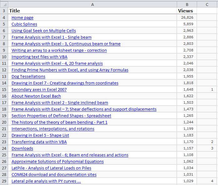Click About Newton Excel Bach link
The width and height of the screenshot is (218, 185).
(36, 96)
